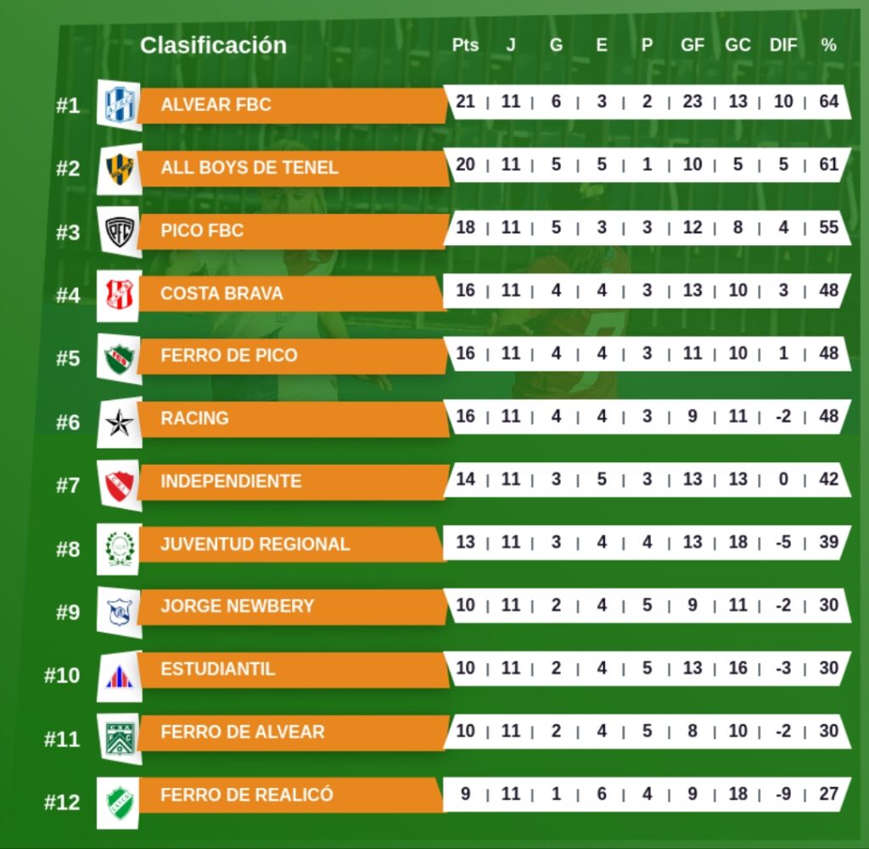Click the Racing star logo

click(119, 420)
